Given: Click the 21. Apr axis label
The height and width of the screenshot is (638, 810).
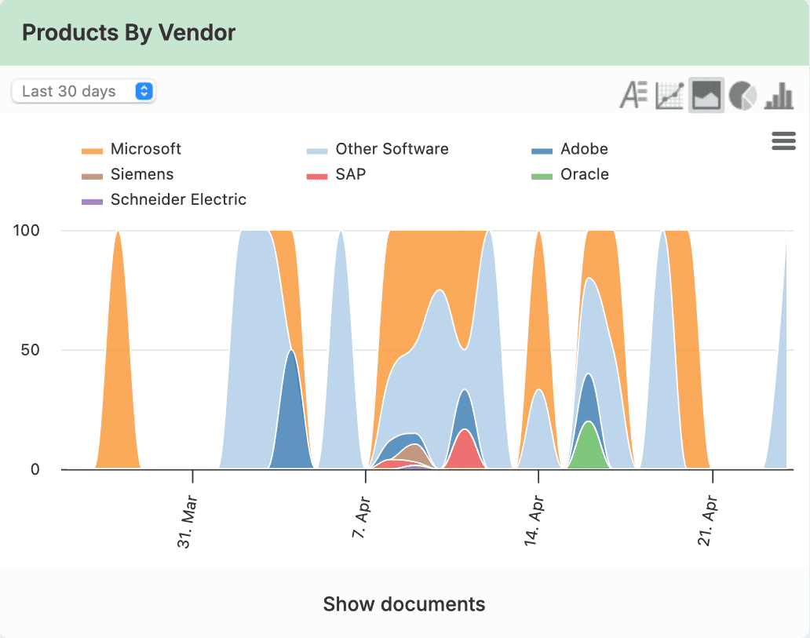Looking at the screenshot, I should 707,521.
